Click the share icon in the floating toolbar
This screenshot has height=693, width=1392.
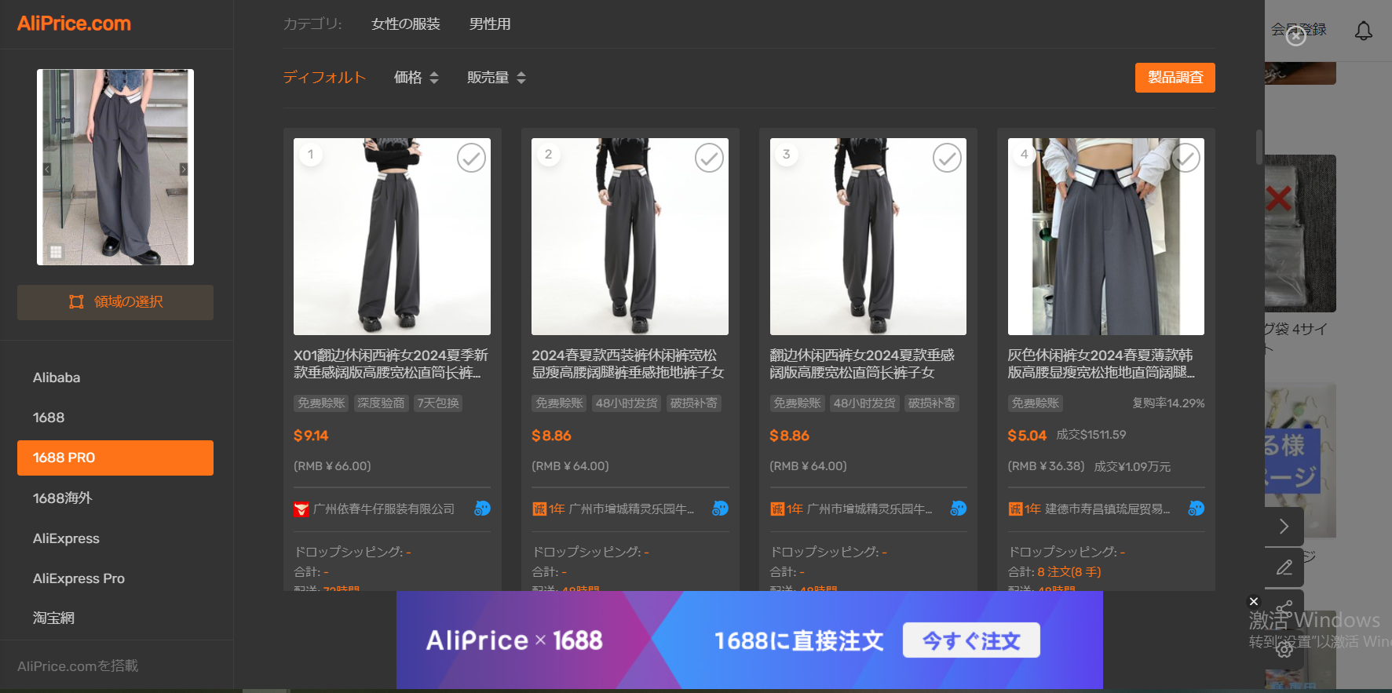tap(1284, 610)
